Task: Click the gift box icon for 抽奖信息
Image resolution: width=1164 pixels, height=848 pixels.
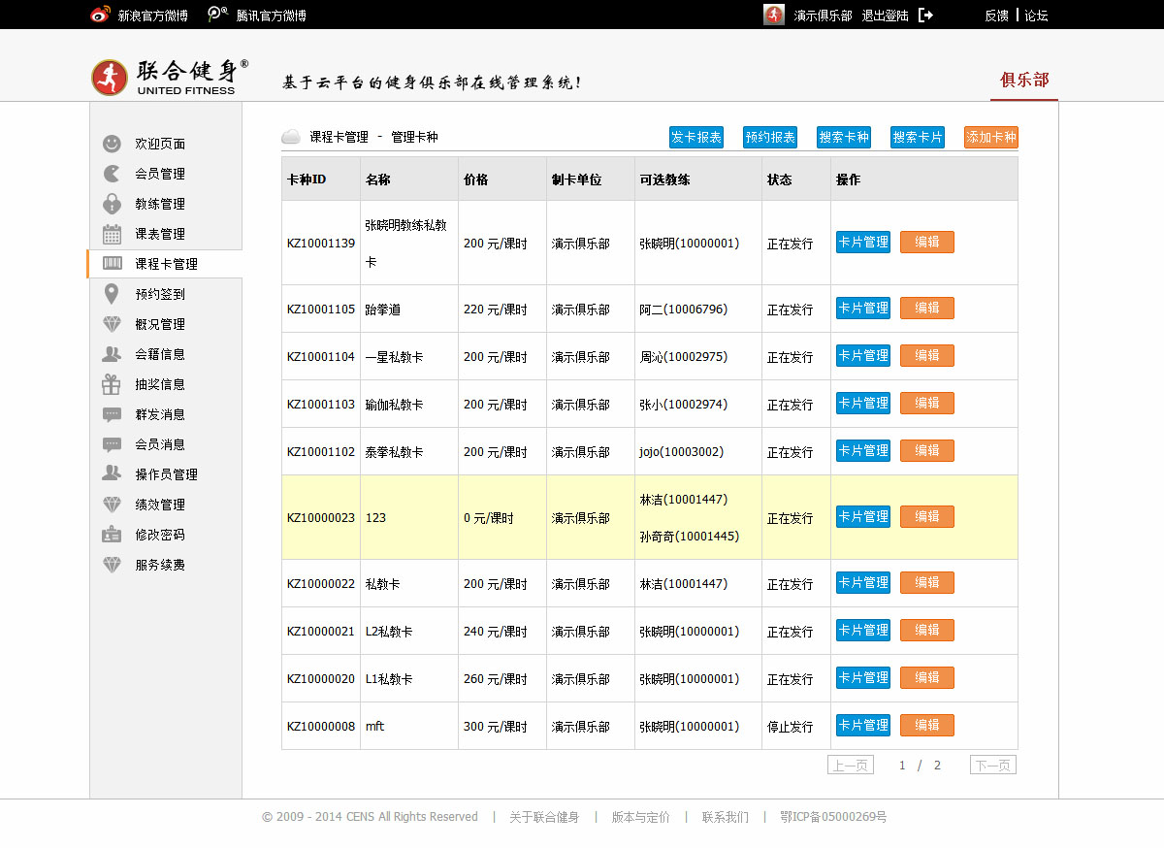Action: (113, 384)
